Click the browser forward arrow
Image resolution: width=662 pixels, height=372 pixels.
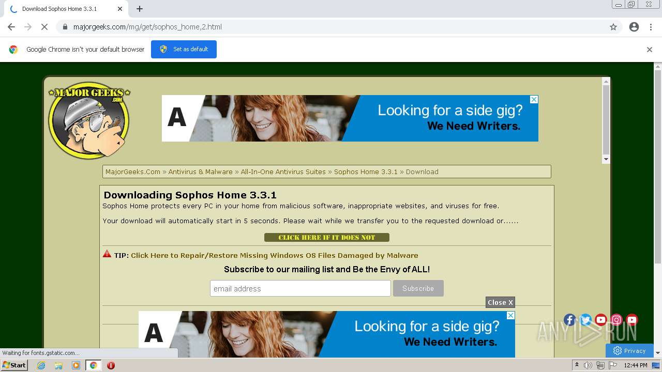pos(28,27)
